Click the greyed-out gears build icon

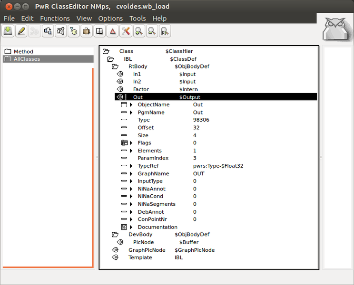coord(34,31)
